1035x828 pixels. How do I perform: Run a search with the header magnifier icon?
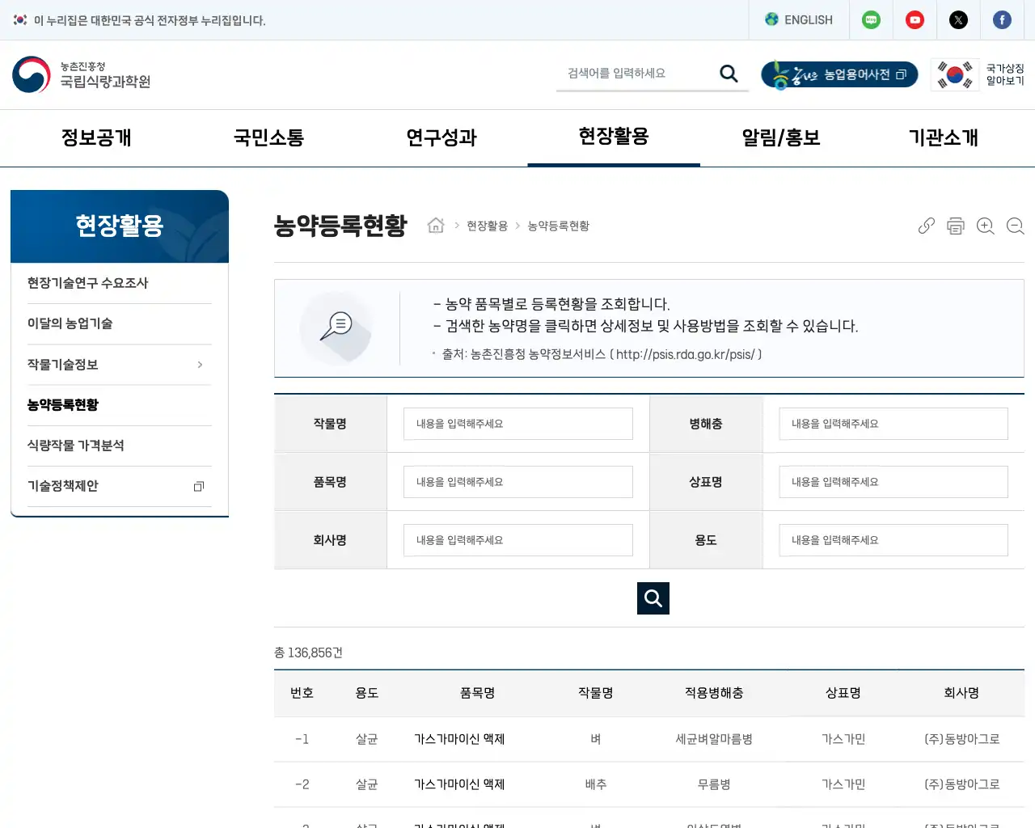[729, 73]
